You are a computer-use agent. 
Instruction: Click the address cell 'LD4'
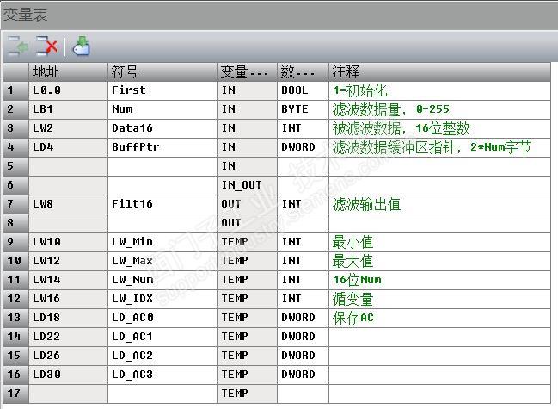coord(68,147)
